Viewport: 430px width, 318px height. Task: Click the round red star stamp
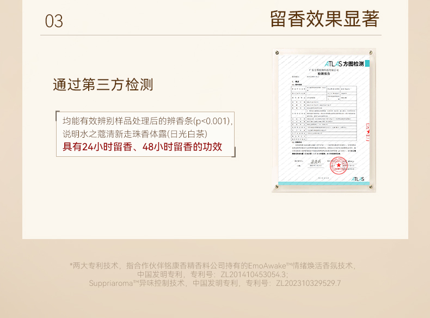pyautogui.click(x=339, y=166)
